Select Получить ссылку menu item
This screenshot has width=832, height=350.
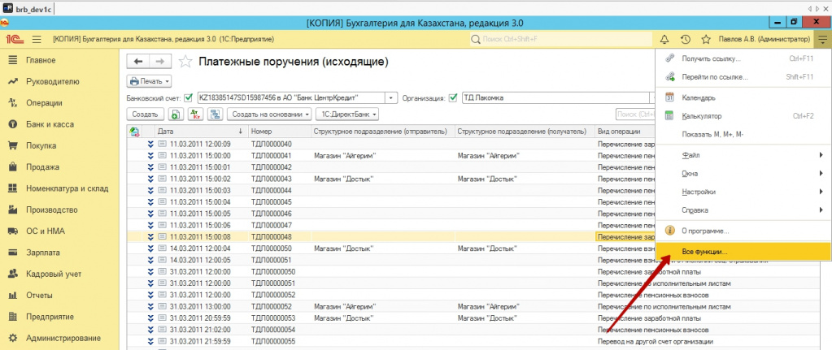[x=743, y=58]
